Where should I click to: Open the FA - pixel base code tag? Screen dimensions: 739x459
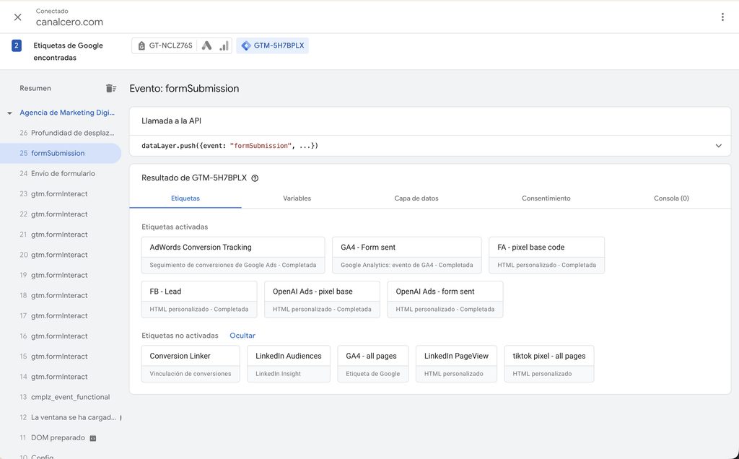coord(547,255)
